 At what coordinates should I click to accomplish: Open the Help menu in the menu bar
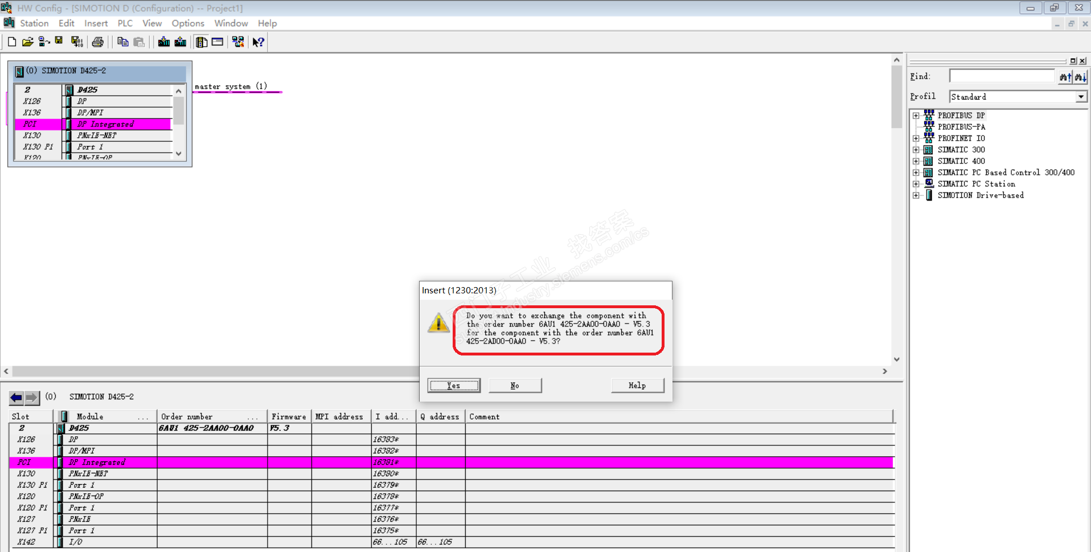coord(267,23)
